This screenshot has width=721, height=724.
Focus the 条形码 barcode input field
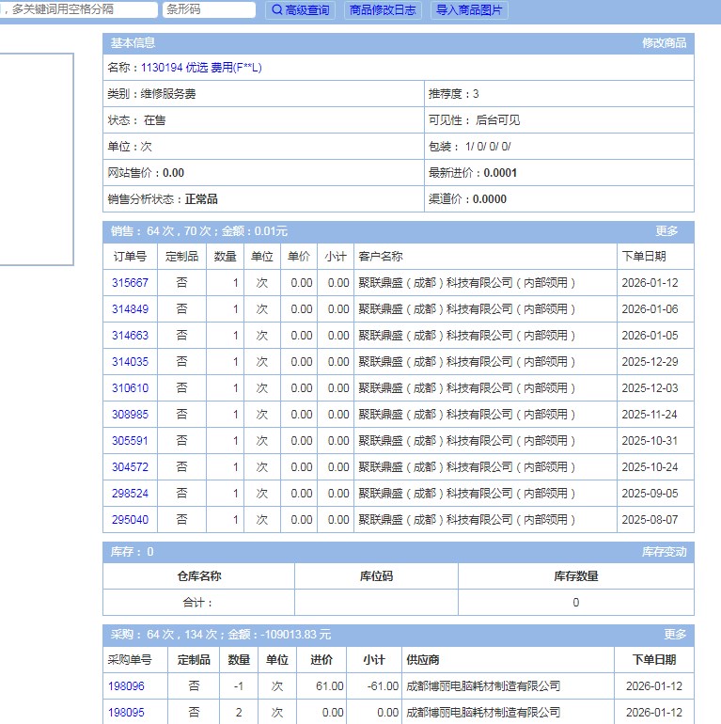[208, 9]
